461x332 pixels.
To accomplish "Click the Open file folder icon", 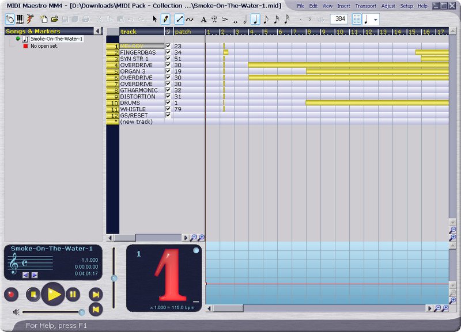I will [x=55, y=19].
